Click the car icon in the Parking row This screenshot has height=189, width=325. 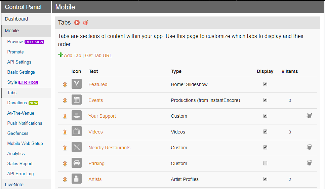point(77,163)
